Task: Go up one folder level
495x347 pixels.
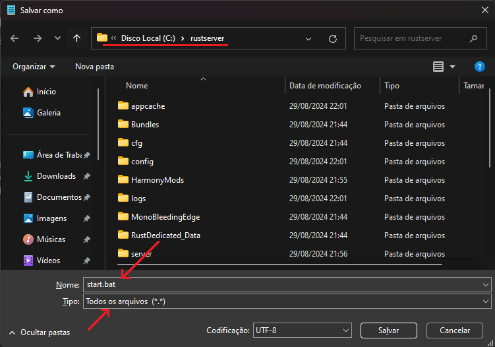Action: [76, 38]
